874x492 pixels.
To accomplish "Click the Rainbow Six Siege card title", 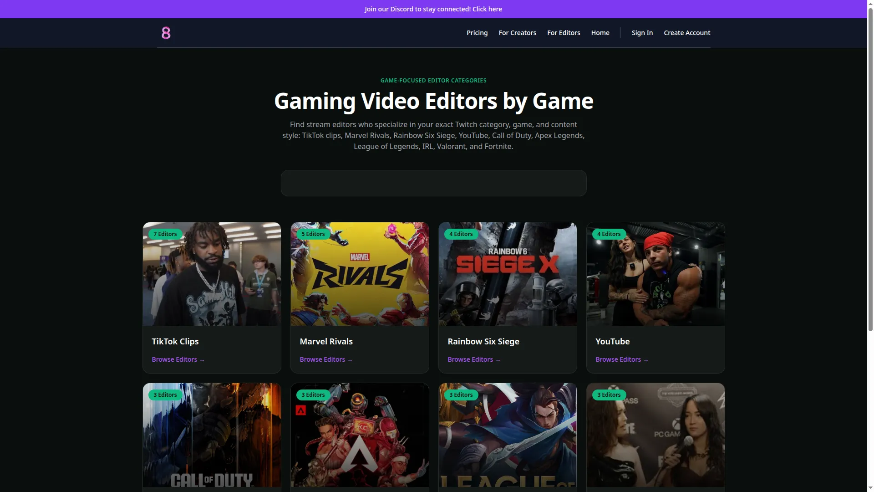I will pos(483,341).
